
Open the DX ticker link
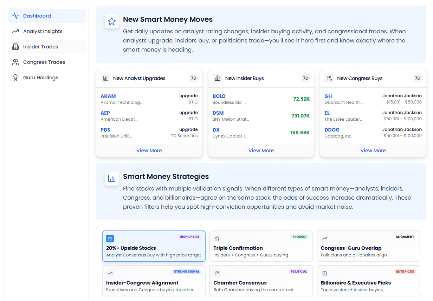pos(216,130)
